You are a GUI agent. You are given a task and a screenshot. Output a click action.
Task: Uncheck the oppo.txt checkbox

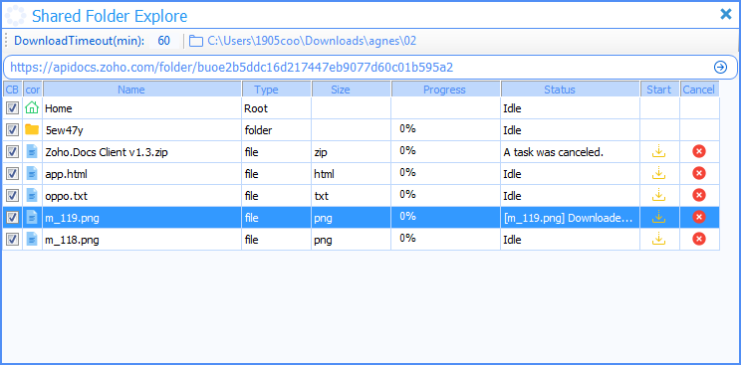tap(12, 195)
